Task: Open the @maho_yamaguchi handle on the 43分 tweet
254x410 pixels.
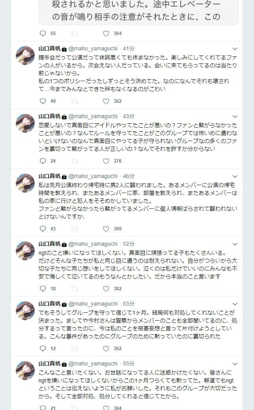Action: coord(93,116)
